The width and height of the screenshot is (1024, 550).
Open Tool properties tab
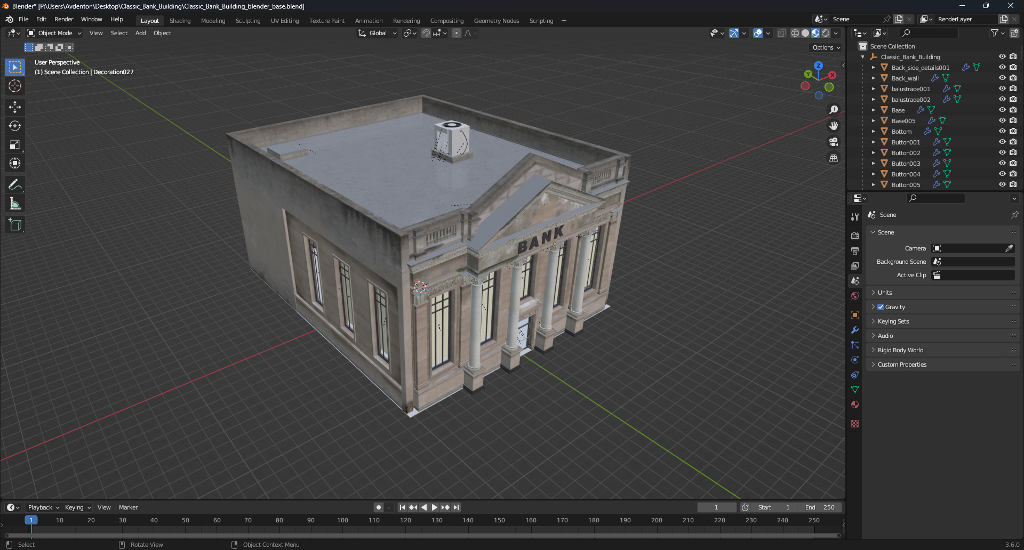pos(855,217)
